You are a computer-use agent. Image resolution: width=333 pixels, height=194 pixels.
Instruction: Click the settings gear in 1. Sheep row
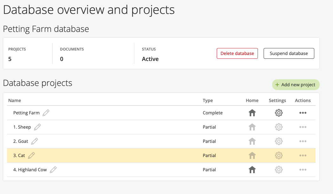tap(279, 127)
